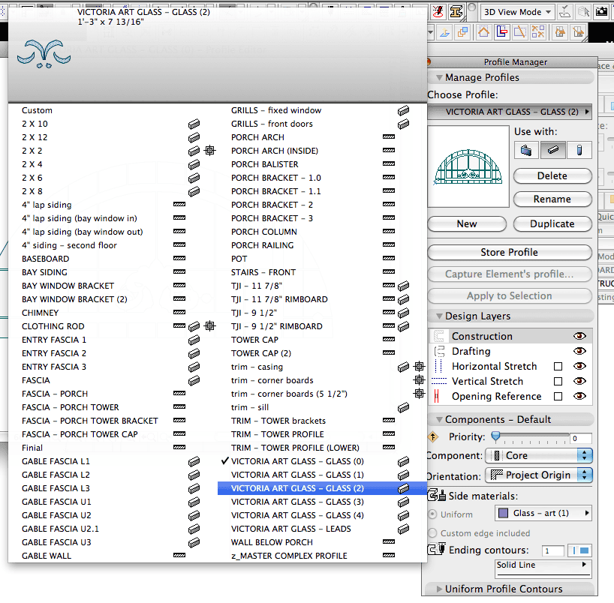
Task: Click the diagonal cut rectangle icon
Action: tap(519, 32)
